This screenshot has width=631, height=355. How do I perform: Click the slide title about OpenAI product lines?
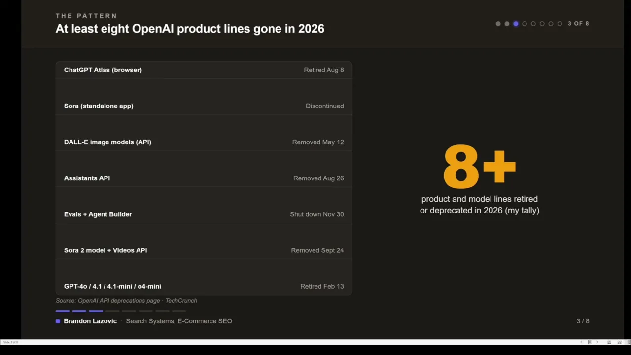pos(190,29)
